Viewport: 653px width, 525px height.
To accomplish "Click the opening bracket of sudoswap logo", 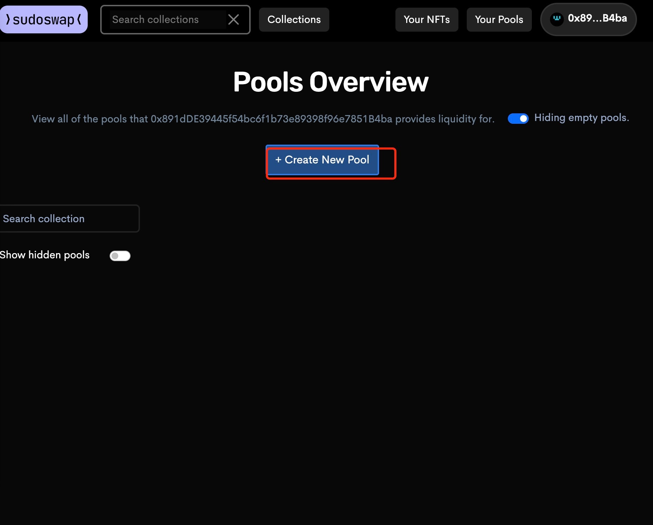I will 8,19.
